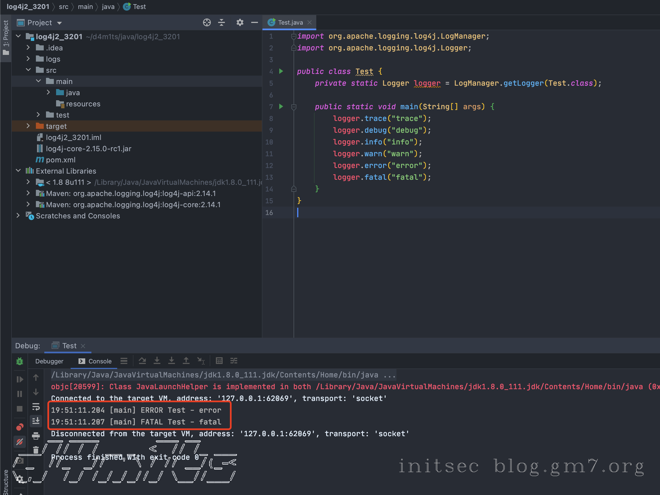Screen dimensions: 660x495
Task: Open Project panel settings gear
Action: point(240,23)
